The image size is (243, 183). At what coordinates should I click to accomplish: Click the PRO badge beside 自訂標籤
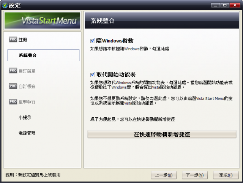click(x=13, y=86)
